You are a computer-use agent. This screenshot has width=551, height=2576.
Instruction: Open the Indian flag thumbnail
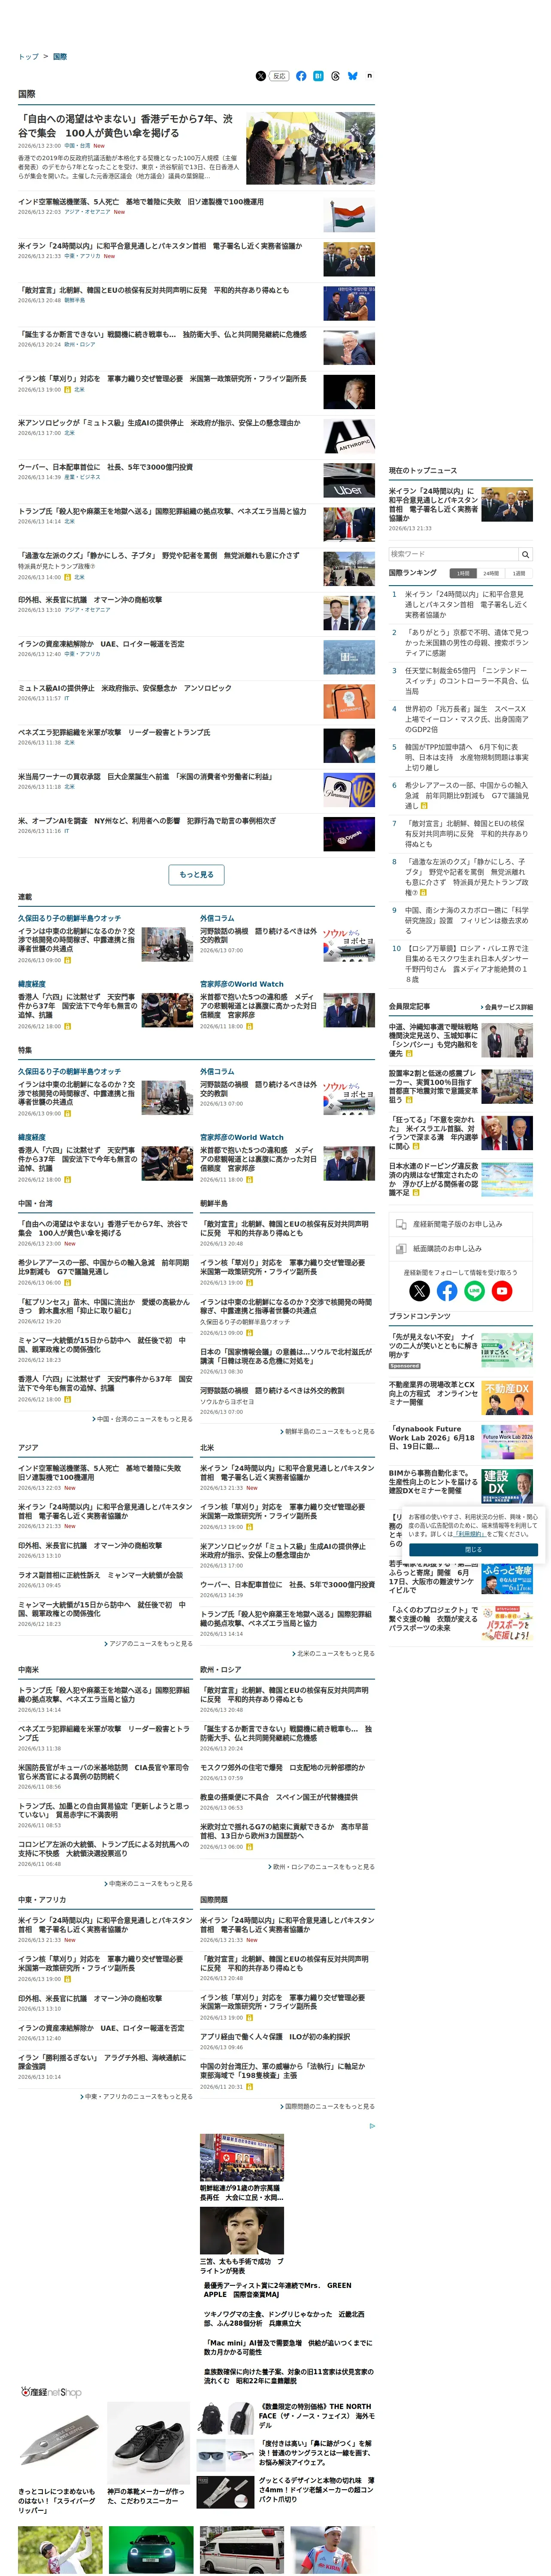tap(349, 215)
